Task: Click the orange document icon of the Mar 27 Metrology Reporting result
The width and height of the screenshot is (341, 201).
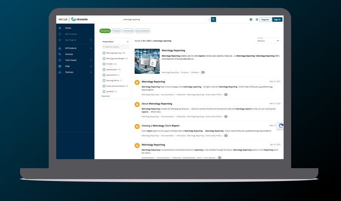Action: 137,83
